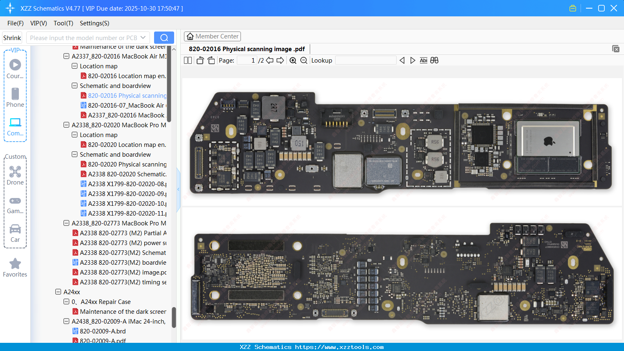Image resolution: width=624 pixels, height=351 pixels.
Task: Collapse the A2337_820-02016 MacBook Air node
Action: (x=66, y=56)
